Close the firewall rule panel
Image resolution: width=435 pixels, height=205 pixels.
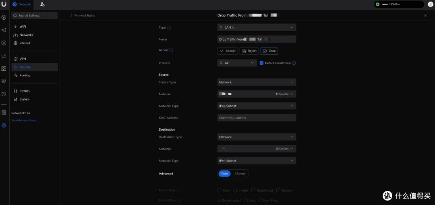point(425,16)
